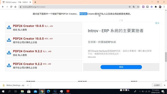
Task: Open Adobe Acrobat from the taskbar
Action: pos(68,91)
